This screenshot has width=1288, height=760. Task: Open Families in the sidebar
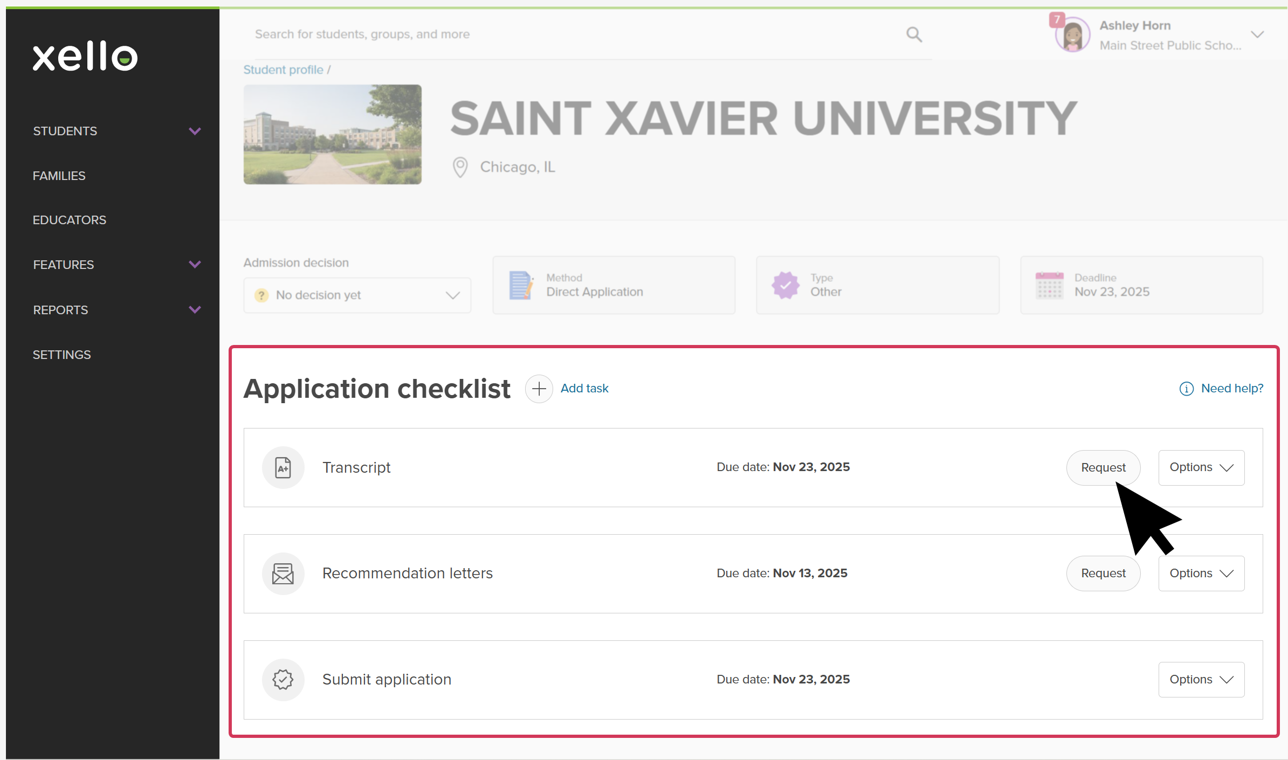[x=59, y=176]
